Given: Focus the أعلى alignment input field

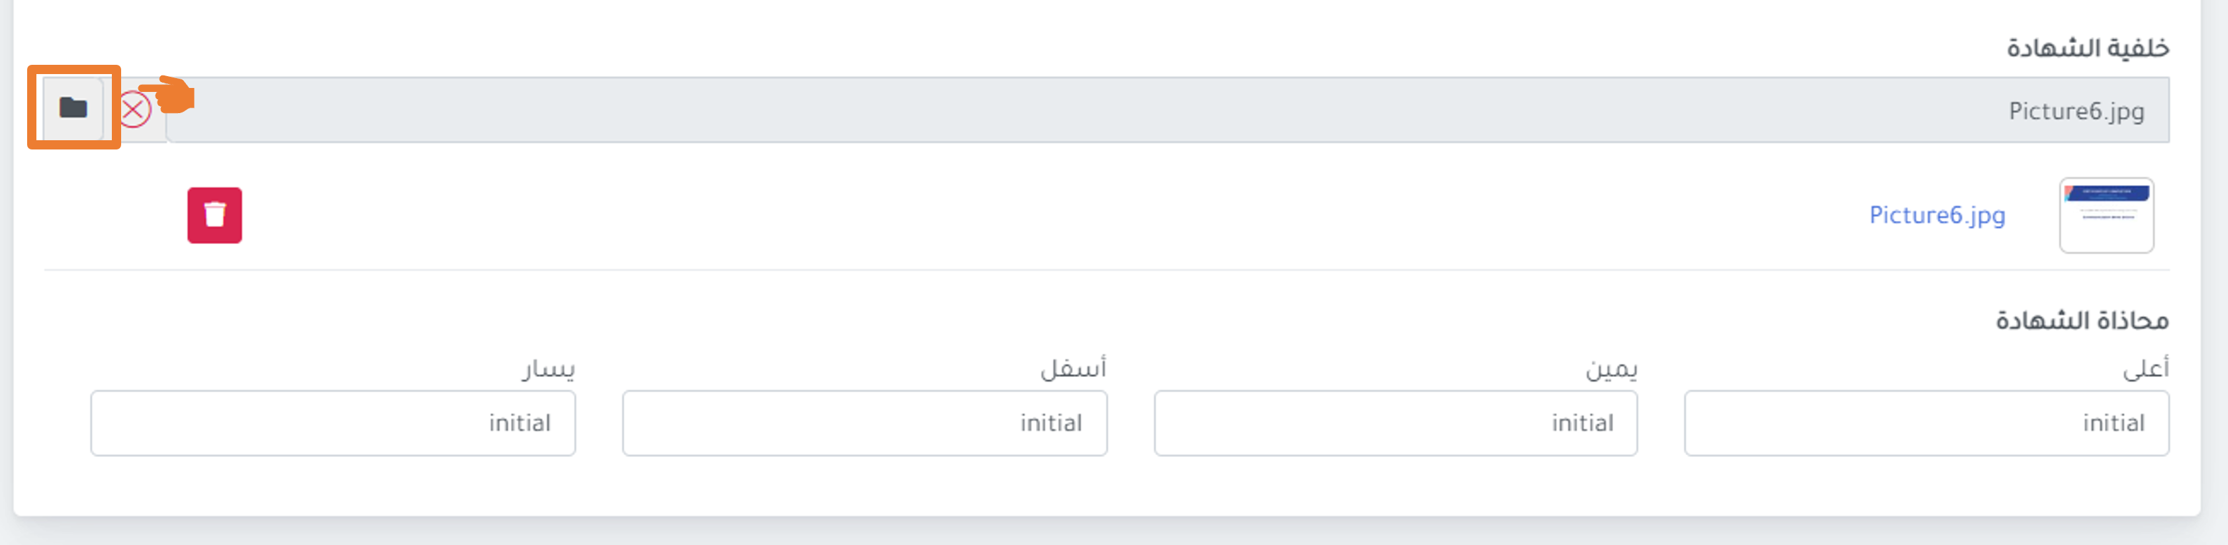Looking at the screenshot, I should (x=1926, y=423).
